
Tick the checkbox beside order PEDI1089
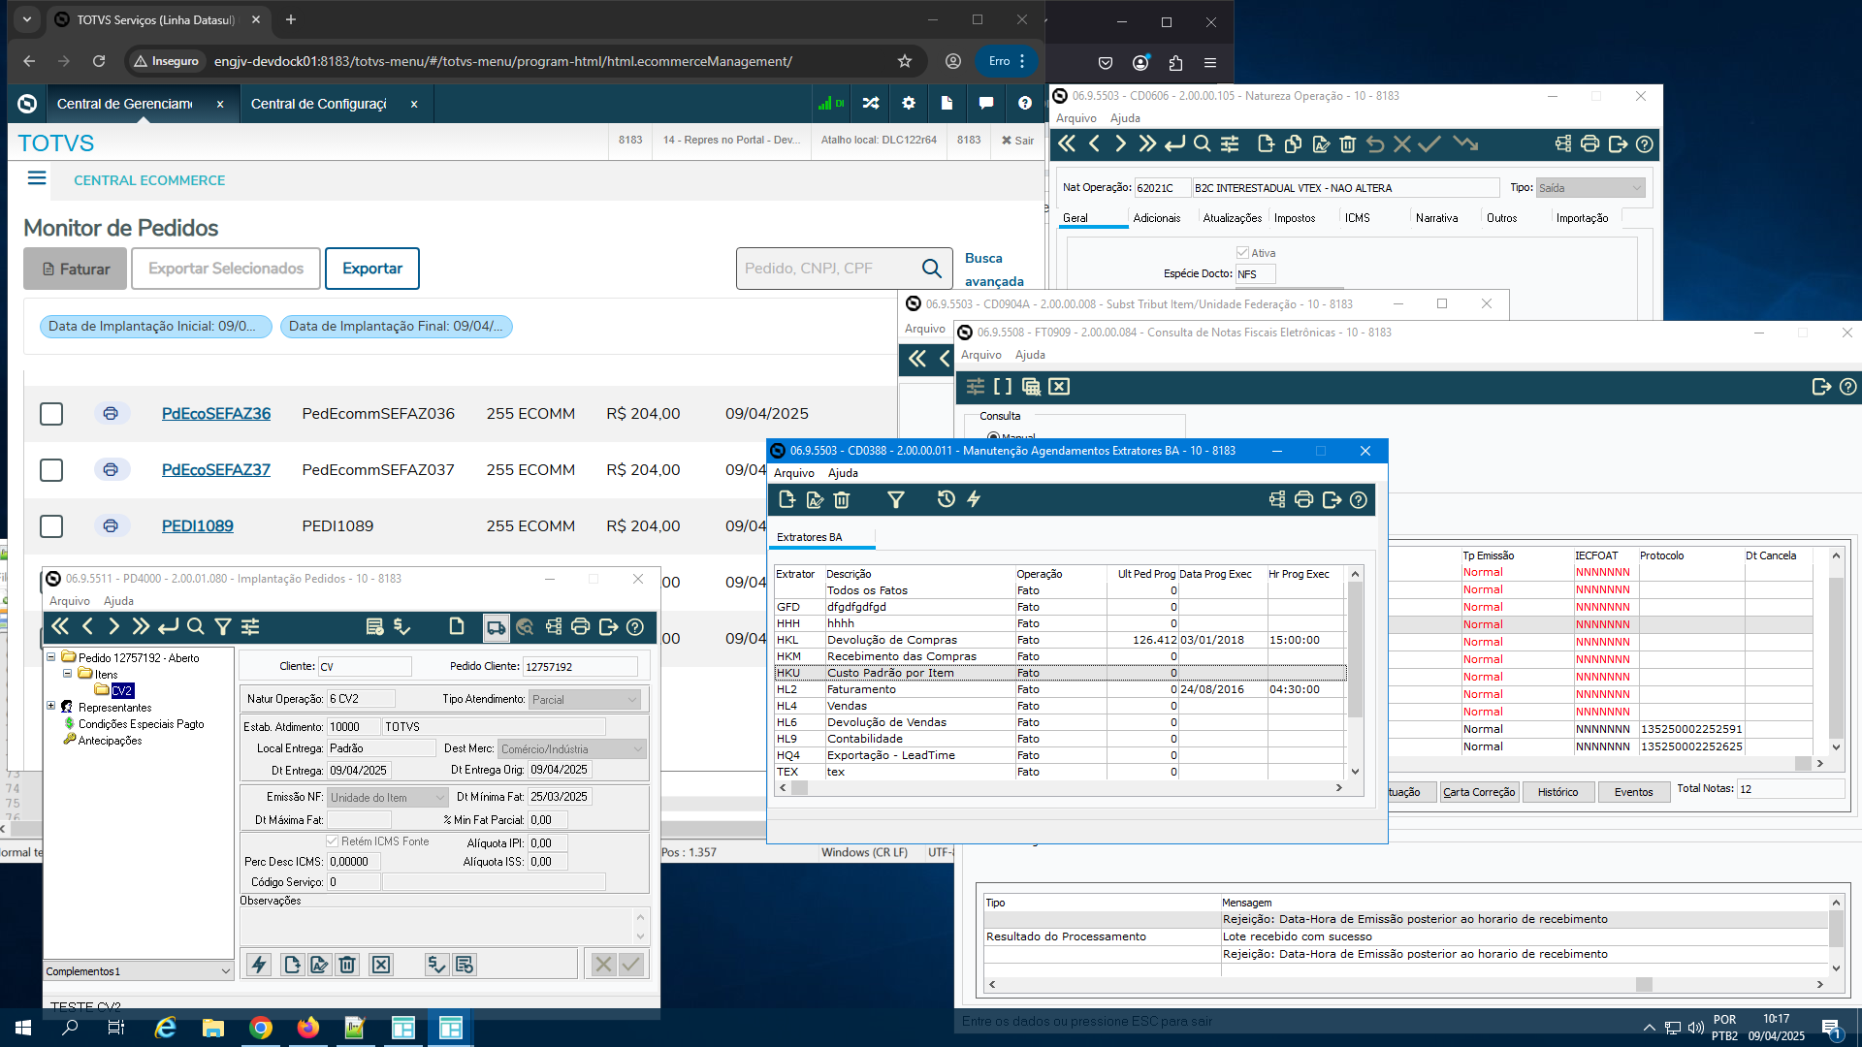(x=51, y=526)
